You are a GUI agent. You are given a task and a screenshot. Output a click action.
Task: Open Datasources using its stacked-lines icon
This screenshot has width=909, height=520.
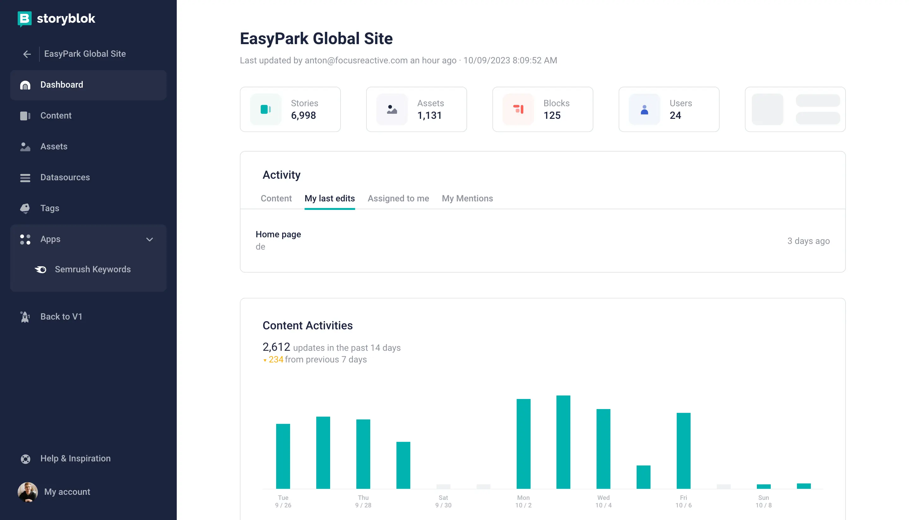(25, 177)
